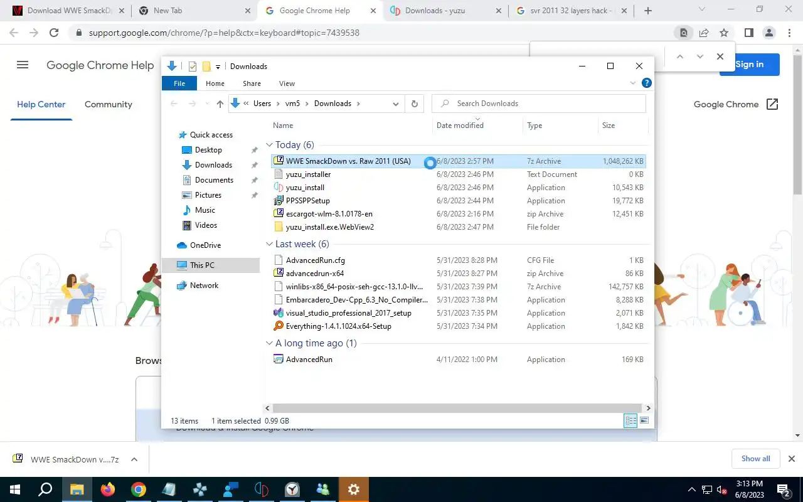Select the Embarcadero_Dev-Cpp installer file

click(x=356, y=300)
